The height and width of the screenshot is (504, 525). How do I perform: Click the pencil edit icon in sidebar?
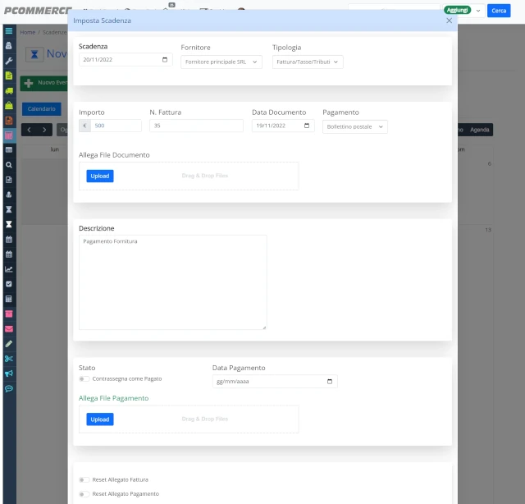(x=9, y=343)
